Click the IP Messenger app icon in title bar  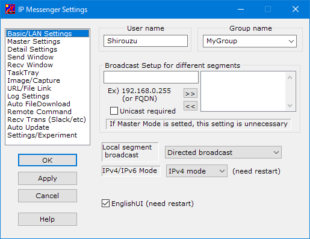[x=10, y=9]
